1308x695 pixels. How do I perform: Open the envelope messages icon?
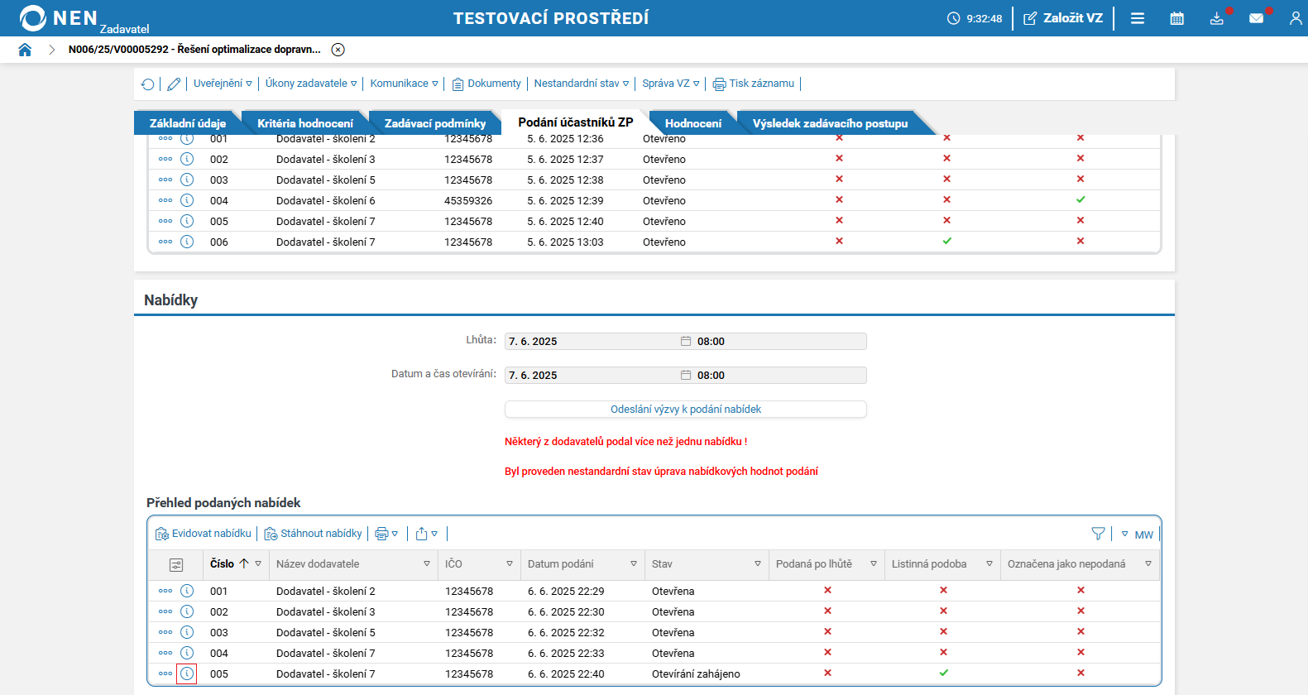pos(1256,18)
